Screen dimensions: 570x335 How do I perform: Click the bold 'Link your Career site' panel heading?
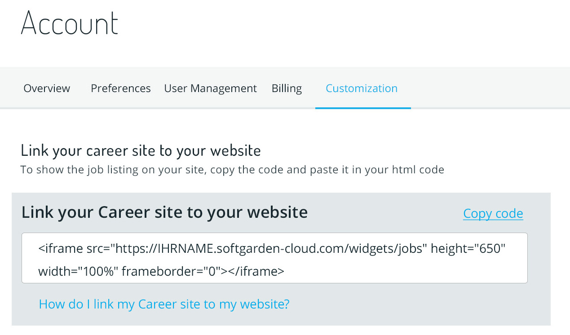164,212
